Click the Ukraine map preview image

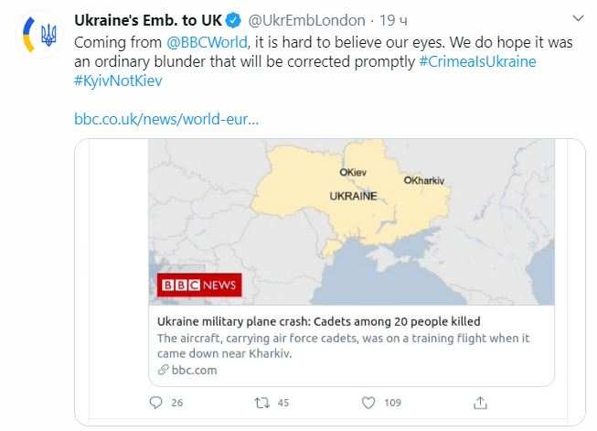click(x=351, y=220)
